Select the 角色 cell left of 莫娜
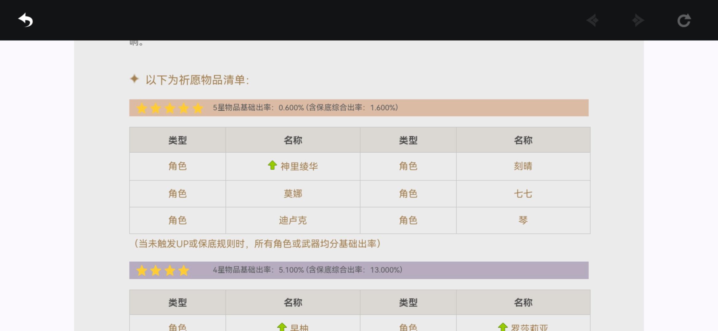718x331 pixels. click(x=177, y=194)
